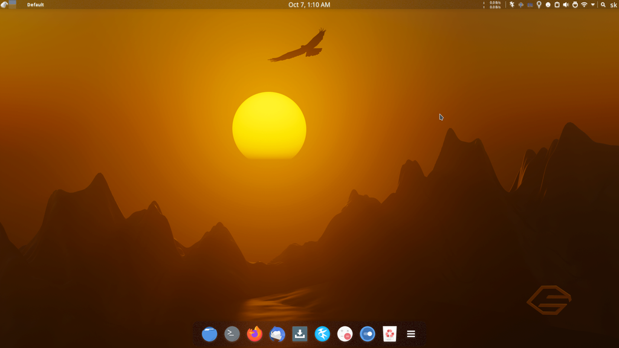Launch the package installer icon in the dock
619x348 pixels.
[x=300, y=333]
